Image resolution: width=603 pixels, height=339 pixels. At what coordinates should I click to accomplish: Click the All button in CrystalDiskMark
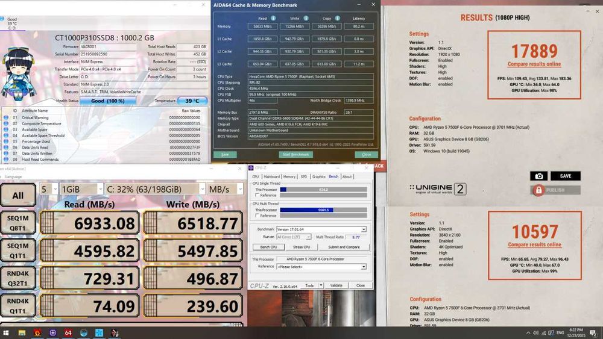tap(18, 196)
